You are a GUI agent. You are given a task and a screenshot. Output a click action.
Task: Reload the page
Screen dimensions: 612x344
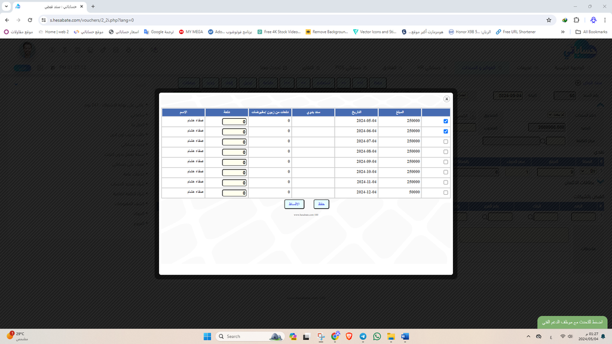(x=30, y=20)
